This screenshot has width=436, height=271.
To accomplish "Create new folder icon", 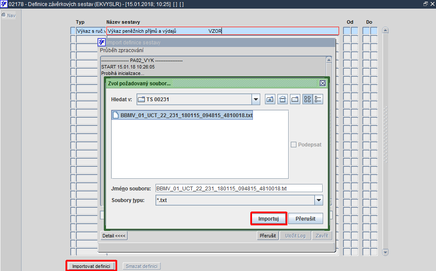I will pos(295,99).
